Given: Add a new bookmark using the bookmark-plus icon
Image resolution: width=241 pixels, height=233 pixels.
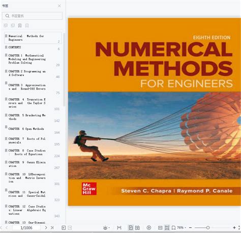Looking at the screenshot, I should (20, 25).
